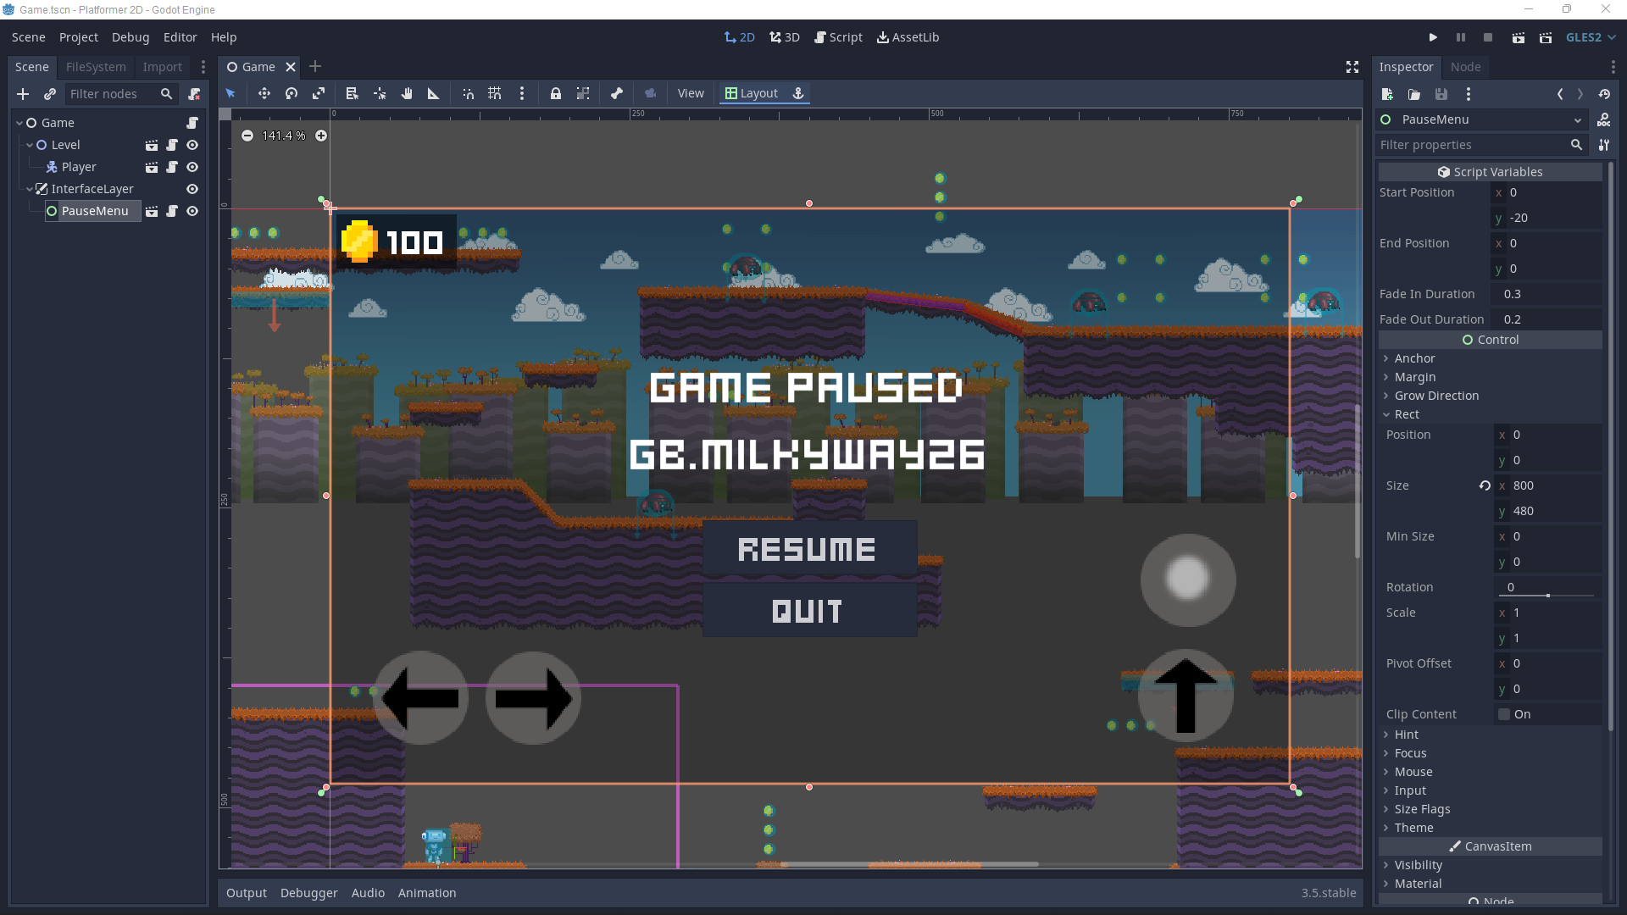Screen dimensions: 1627x915
Task: Create a new resource in Inspector
Action: [x=1387, y=94]
